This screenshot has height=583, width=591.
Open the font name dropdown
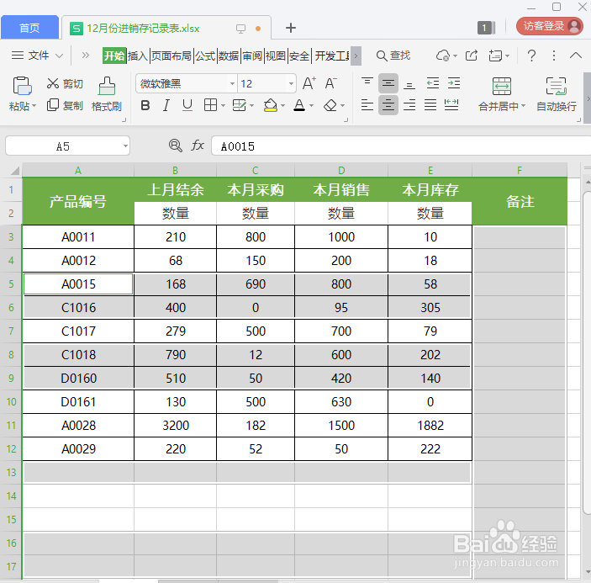pos(233,84)
